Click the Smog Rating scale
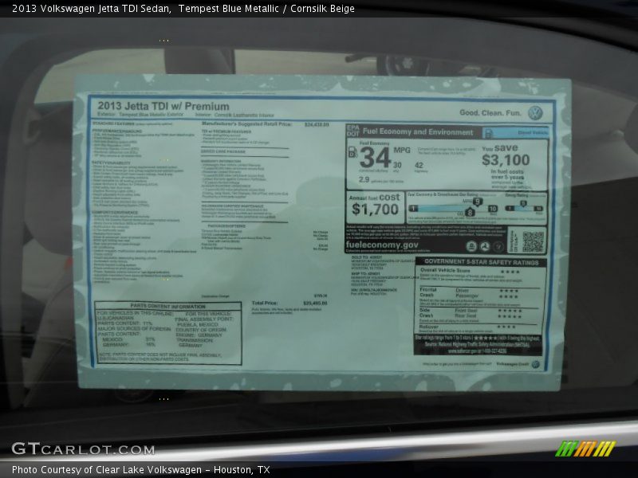The image size is (638, 478). 525,209
